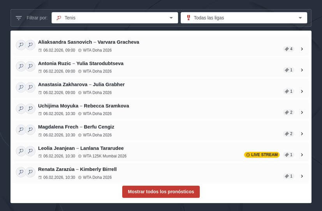Open the Tenis sport dropdown
The height and width of the screenshot is (211, 322).
point(114,18)
